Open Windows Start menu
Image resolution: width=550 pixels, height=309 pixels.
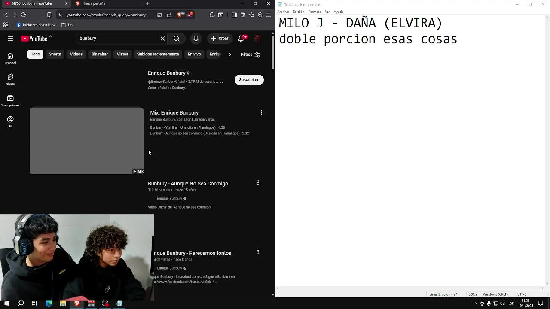point(6,303)
